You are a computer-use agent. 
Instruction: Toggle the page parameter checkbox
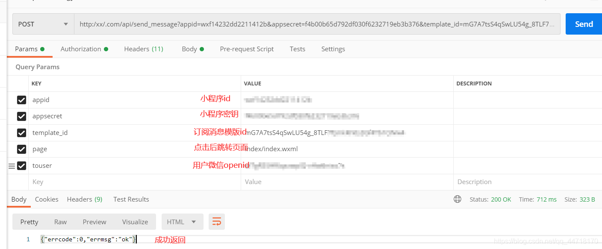click(22, 149)
